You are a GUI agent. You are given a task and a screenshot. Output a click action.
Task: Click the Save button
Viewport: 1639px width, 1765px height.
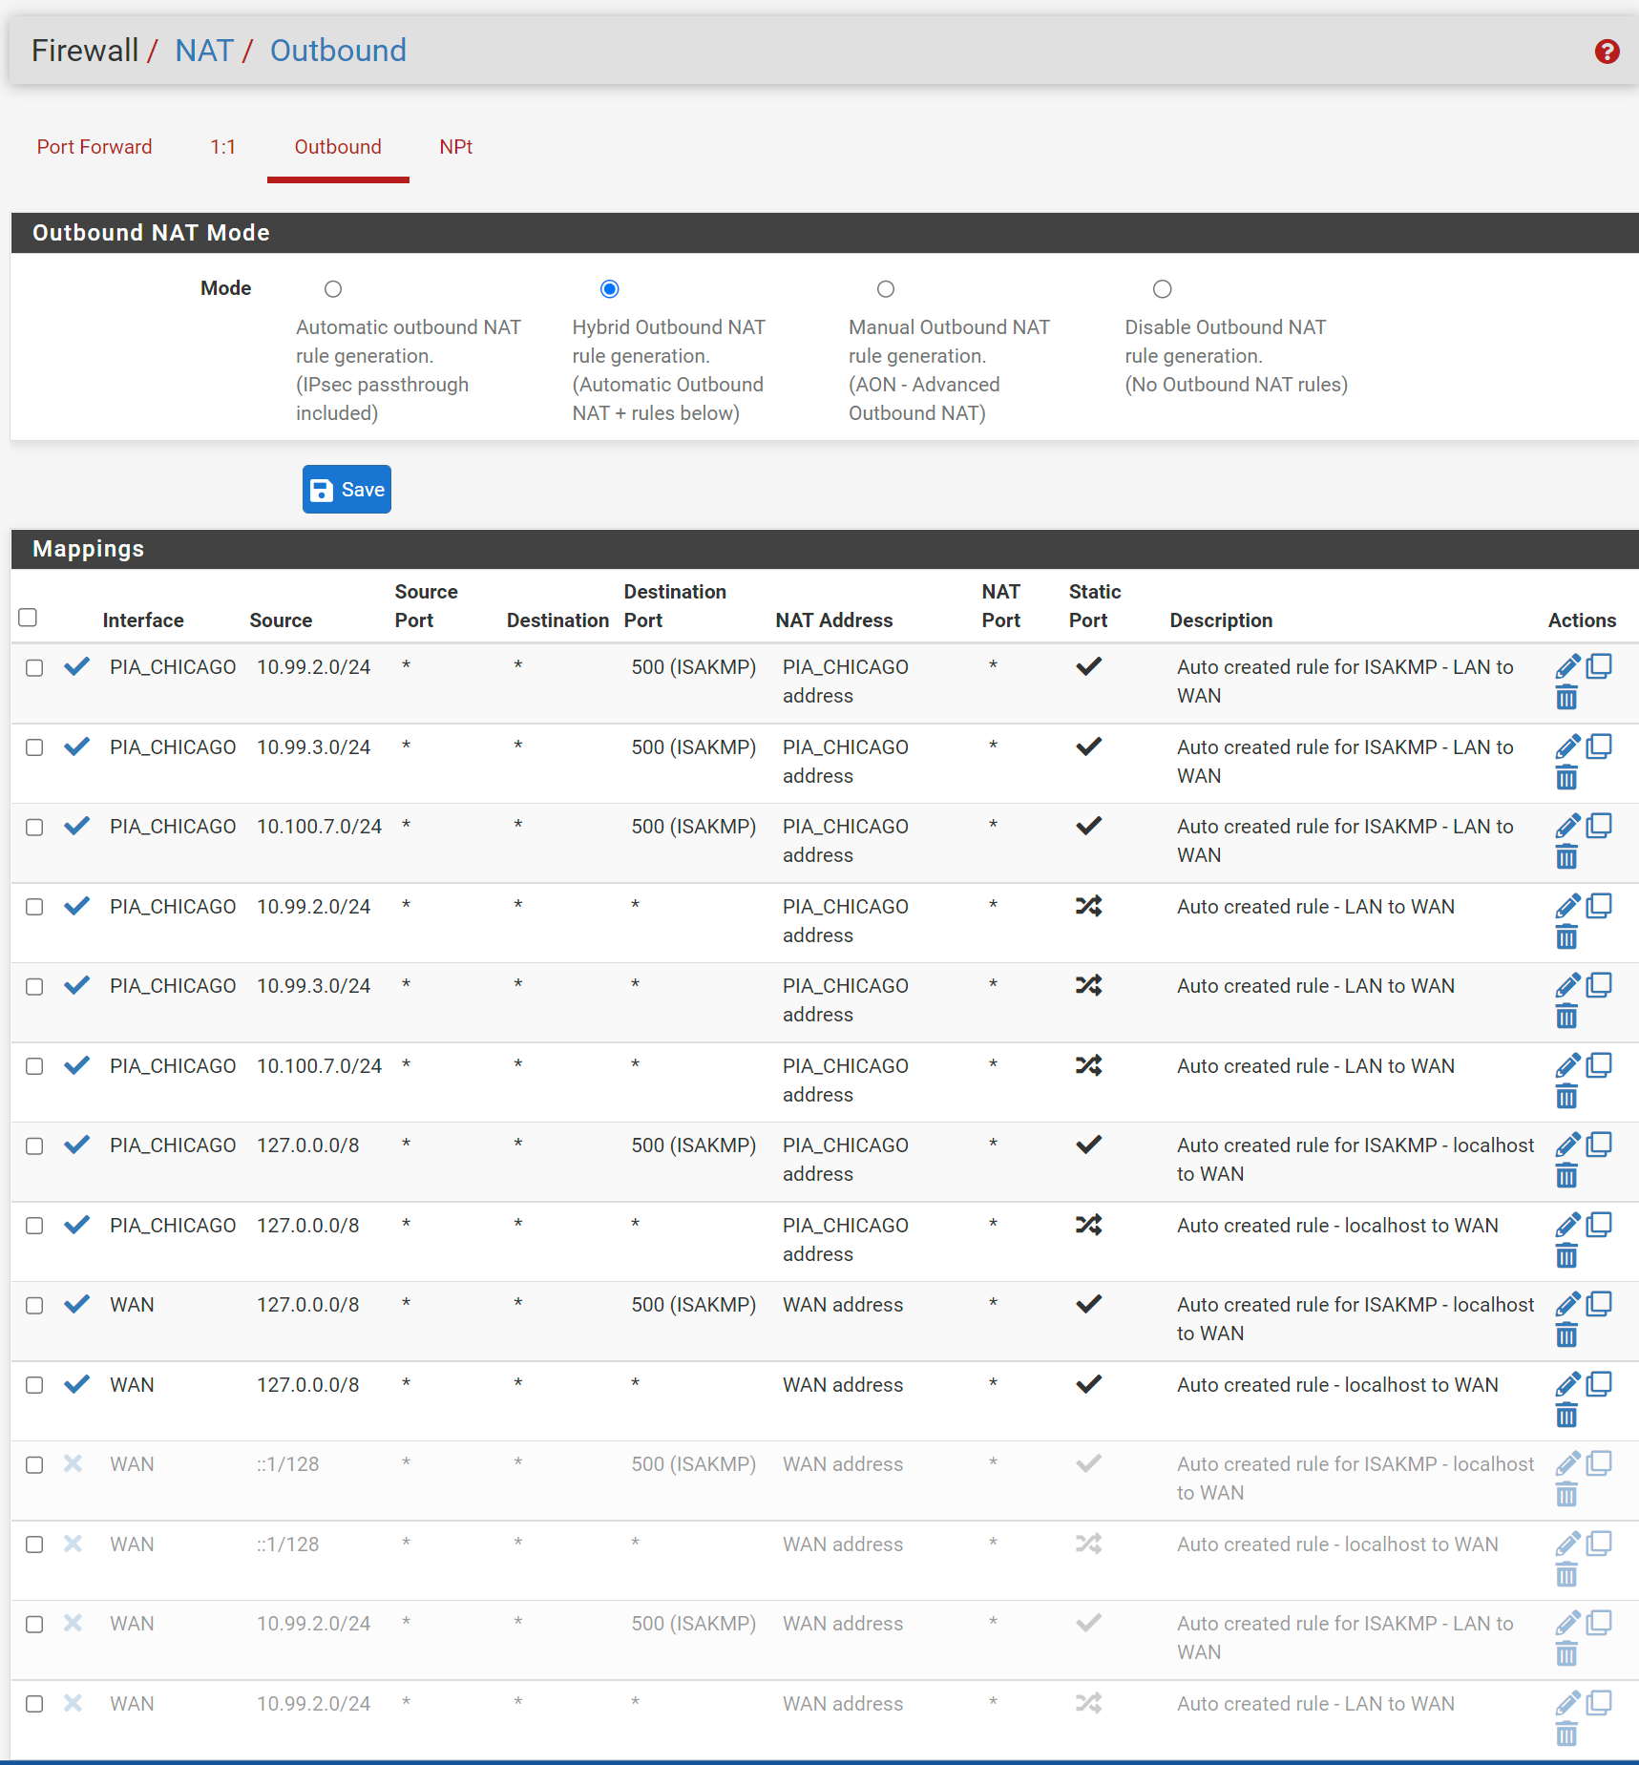347,490
